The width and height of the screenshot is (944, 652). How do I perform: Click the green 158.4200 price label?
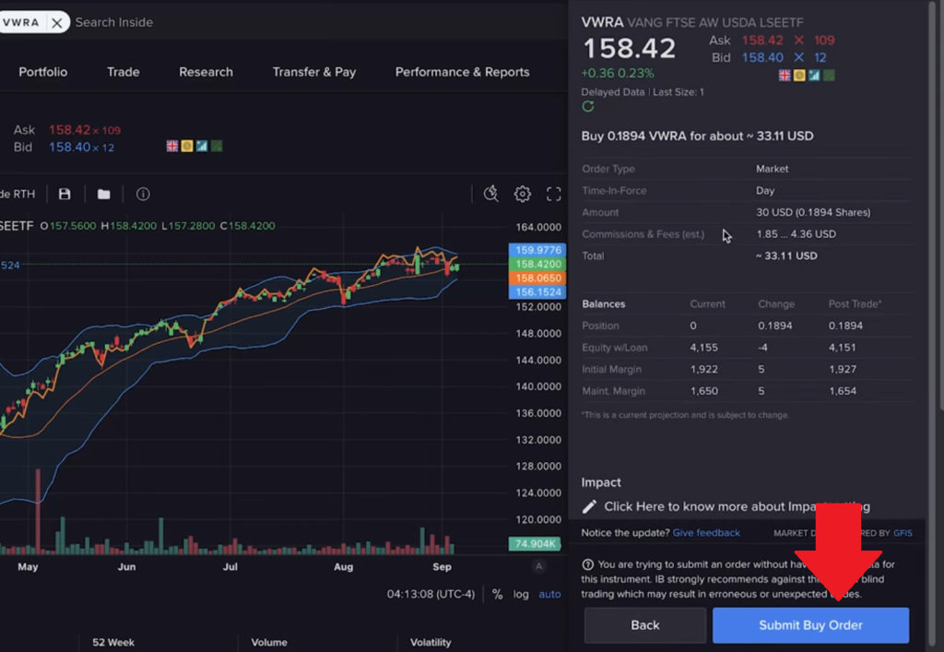[537, 265]
